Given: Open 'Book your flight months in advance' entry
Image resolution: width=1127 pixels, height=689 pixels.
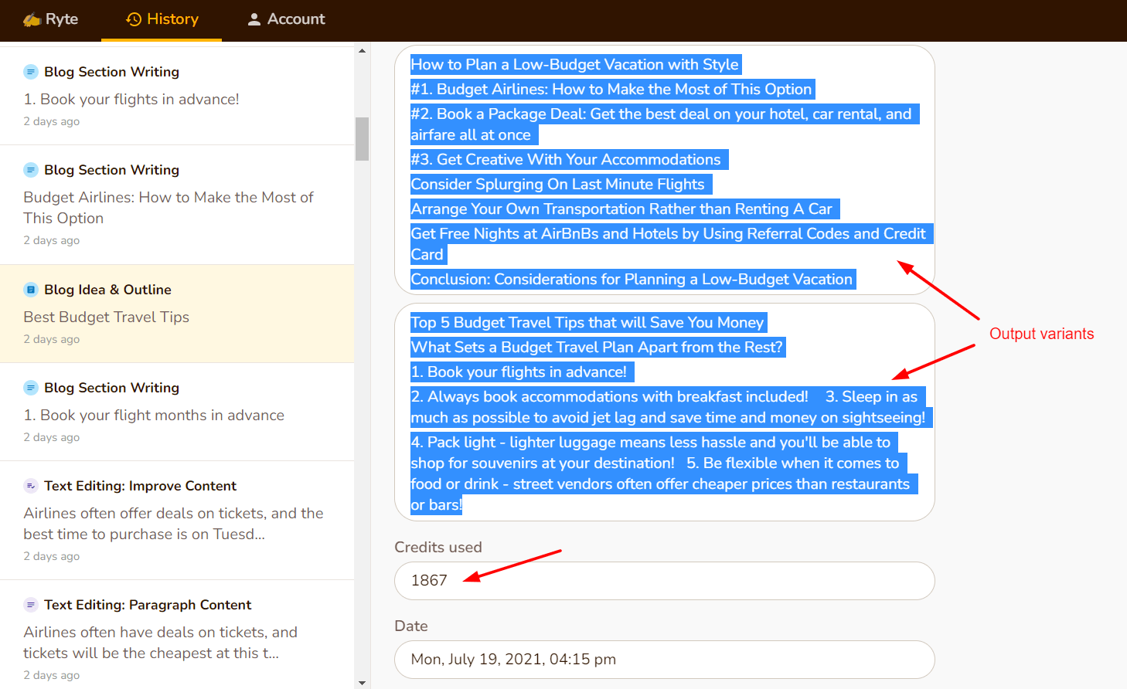Looking at the screenshot, I should point(177,412).
